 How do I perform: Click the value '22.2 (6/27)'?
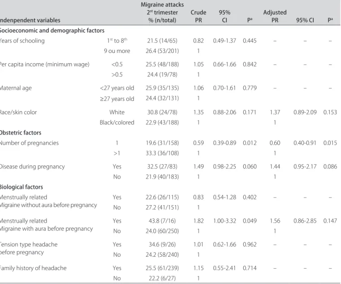click(x=162, y=278)
